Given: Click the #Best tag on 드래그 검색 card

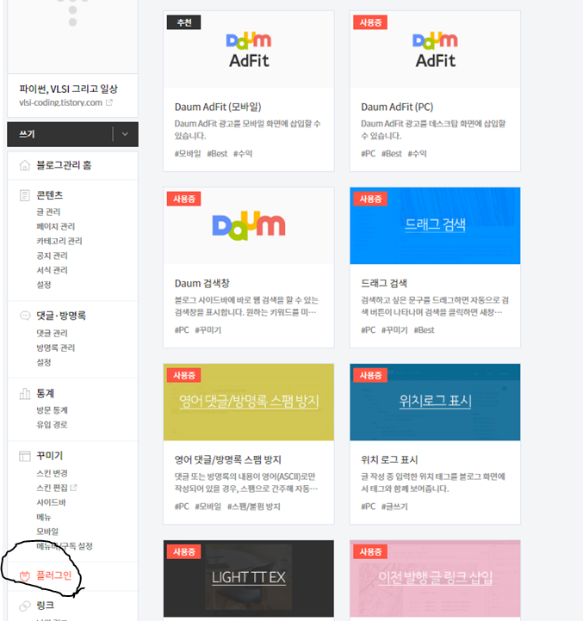Looking at the screenshot, I should (x=424, y=330).
